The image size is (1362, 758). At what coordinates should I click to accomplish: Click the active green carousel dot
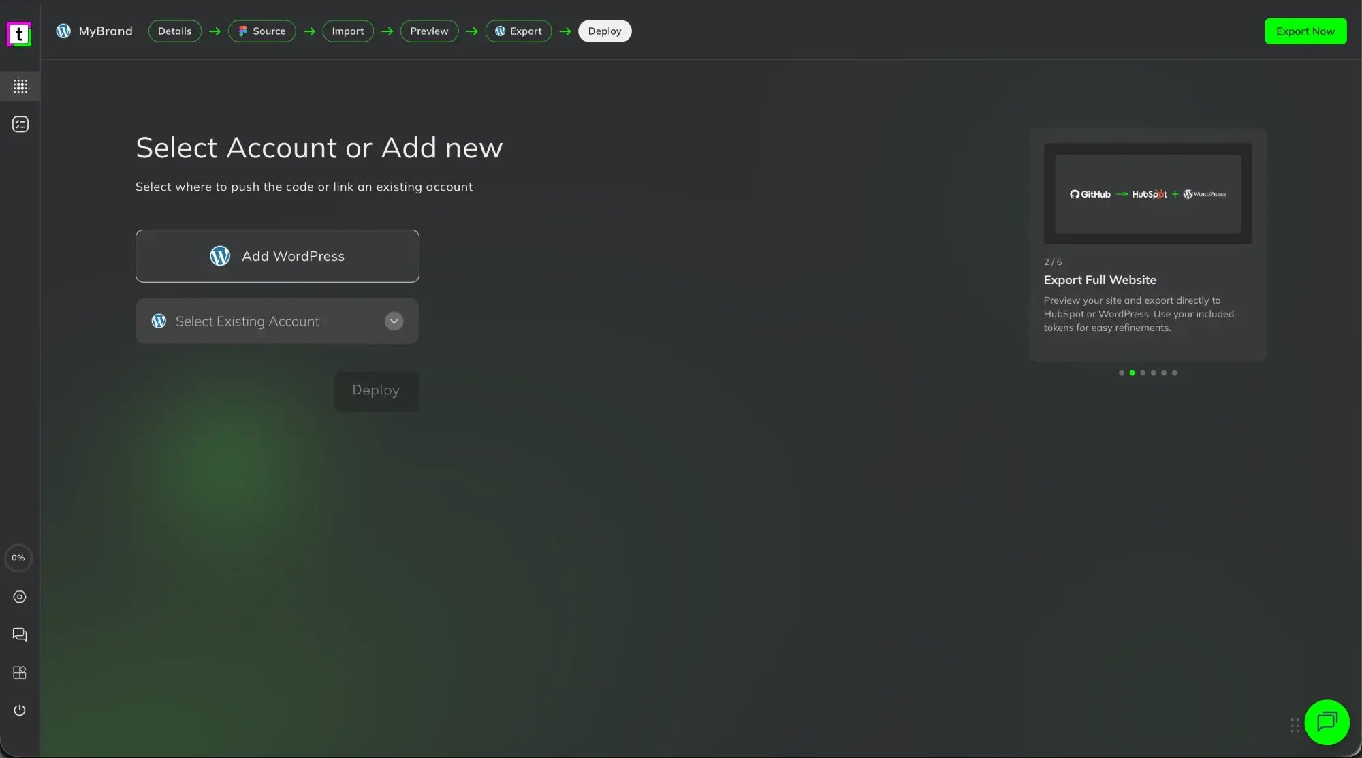(1132, 373)
